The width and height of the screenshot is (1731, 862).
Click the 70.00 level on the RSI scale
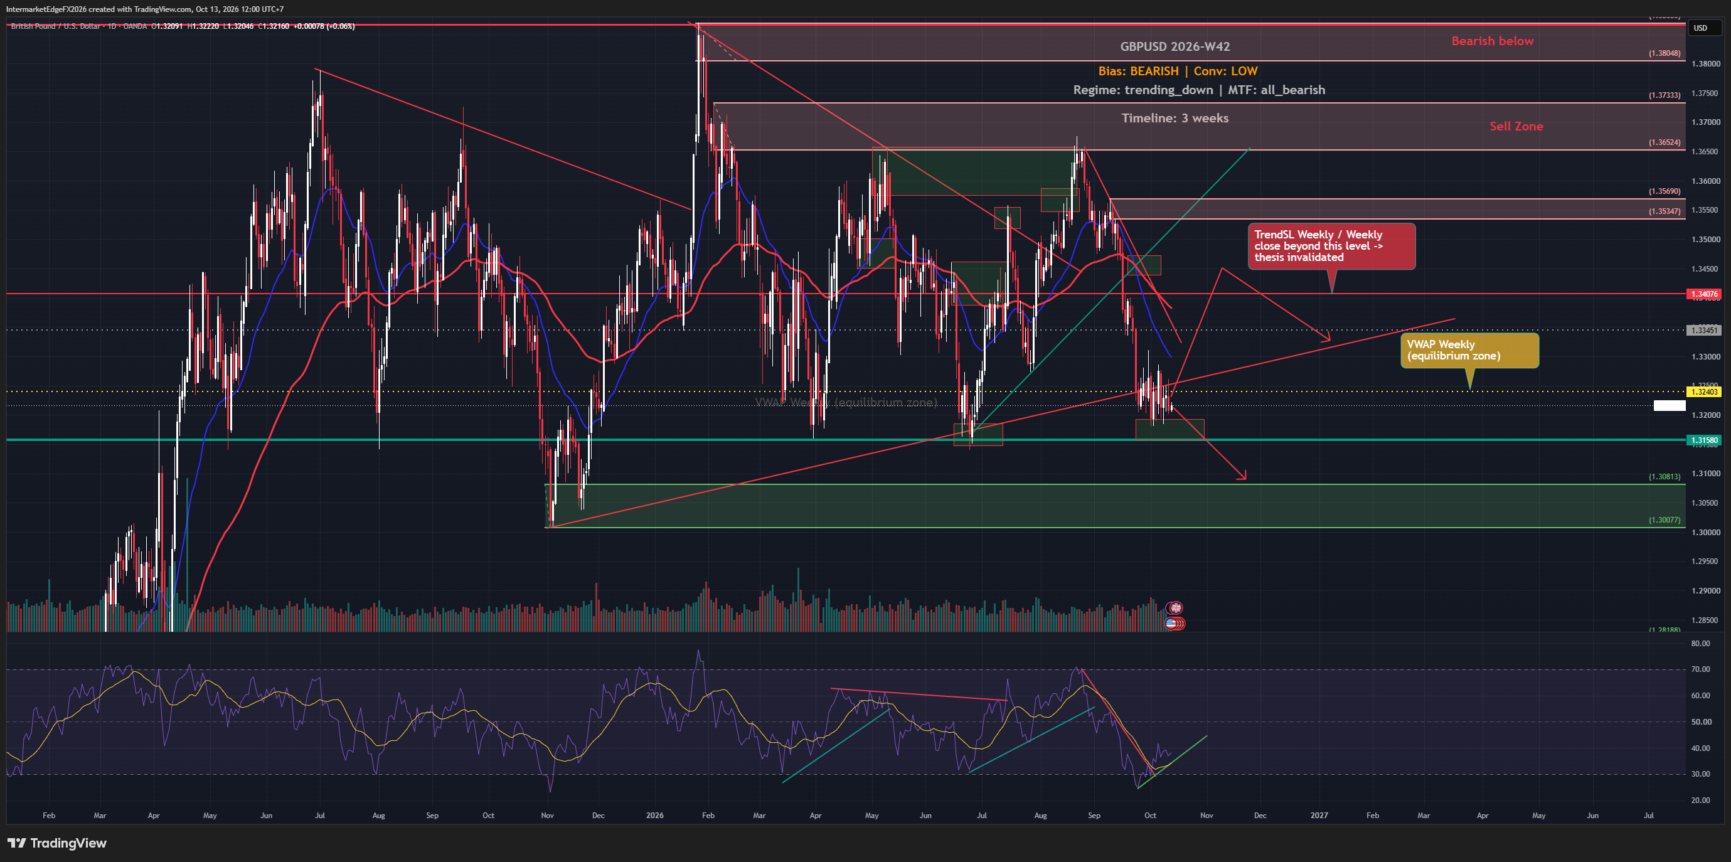[1700, 669]
